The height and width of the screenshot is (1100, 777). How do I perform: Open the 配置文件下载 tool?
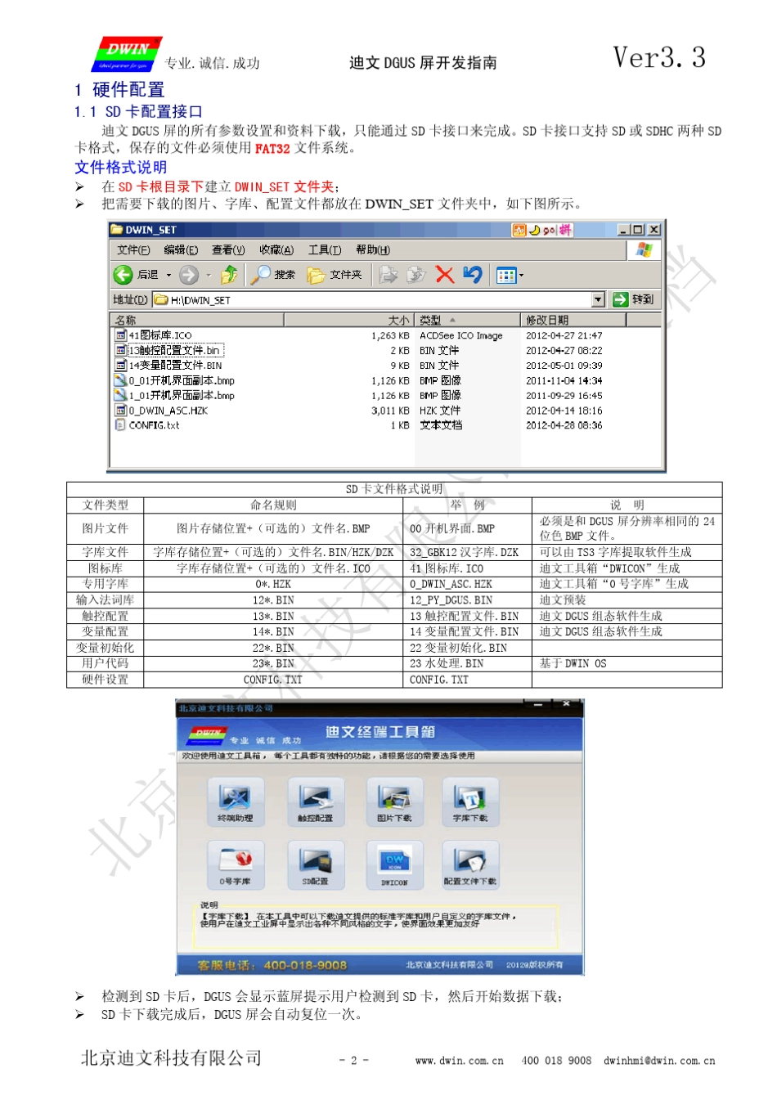[x=470, y=864]
